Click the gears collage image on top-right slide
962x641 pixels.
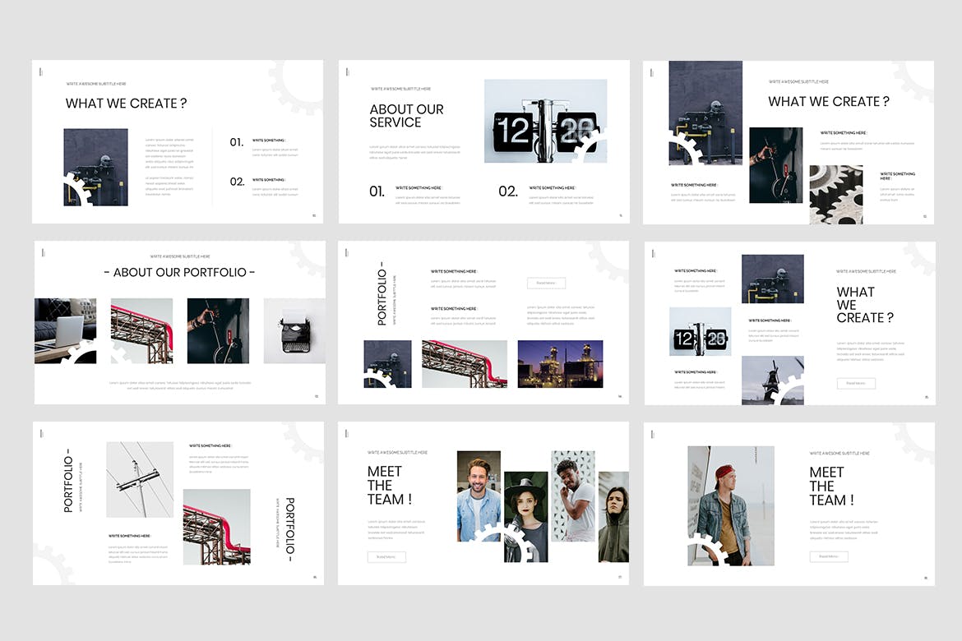(836, 195)
